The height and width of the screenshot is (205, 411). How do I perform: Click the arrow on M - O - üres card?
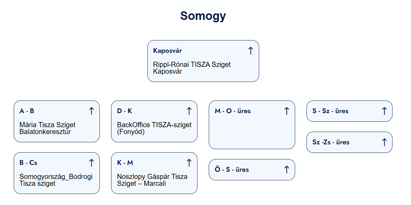287,111
